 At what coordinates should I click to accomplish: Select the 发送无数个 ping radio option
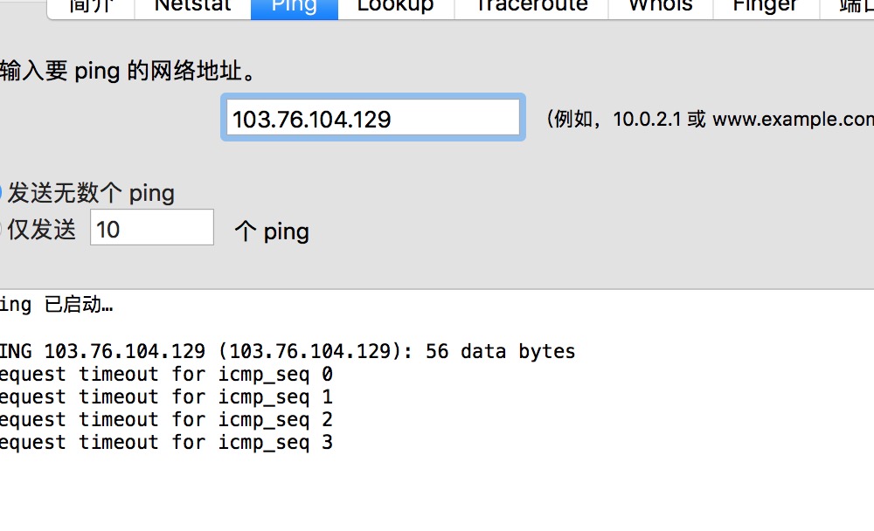click(2, 192)
